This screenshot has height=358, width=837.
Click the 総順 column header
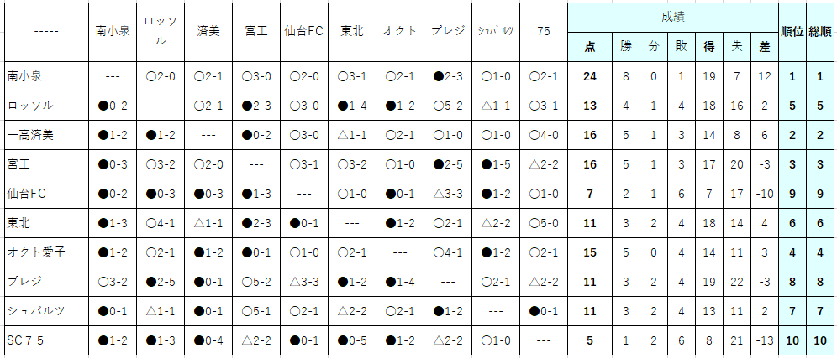[x=819, y=32]
